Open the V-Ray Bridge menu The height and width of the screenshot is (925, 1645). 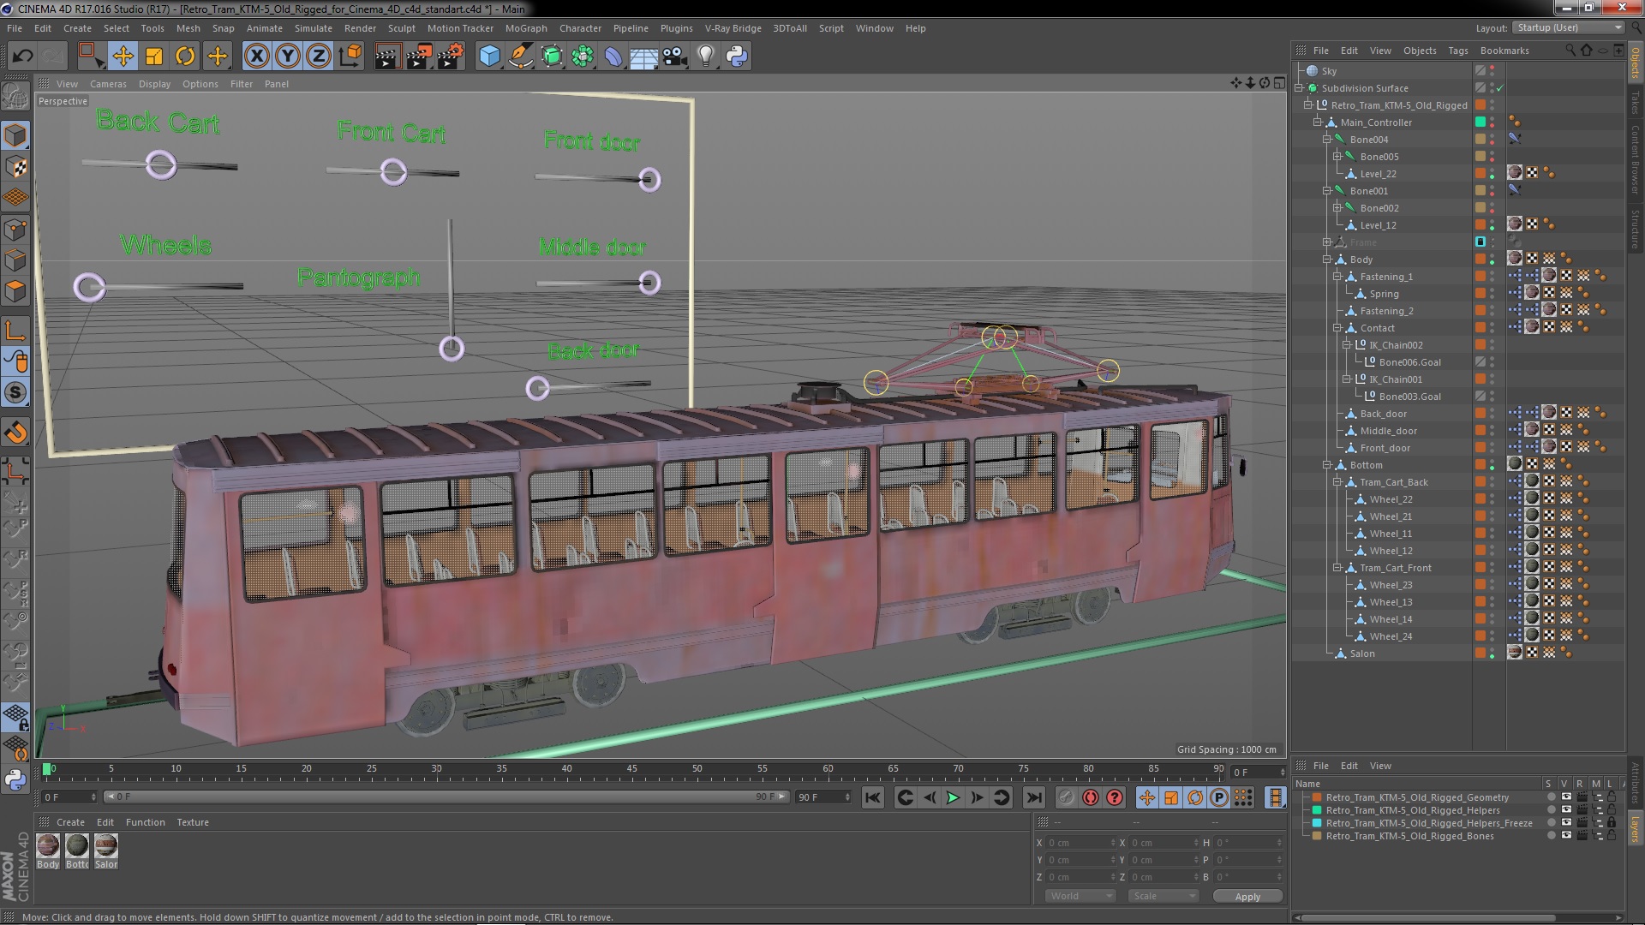point(733,28)
